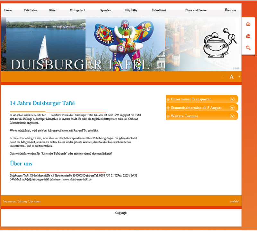The image size is (257, 231).
Task: Open the contact envelope icon on the right
Action: point(248,36)
